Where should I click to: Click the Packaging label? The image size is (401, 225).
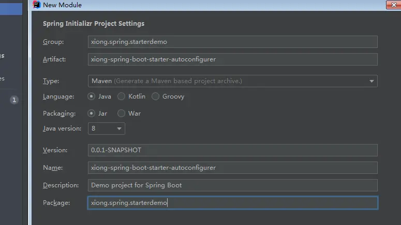tap(59, 114)
